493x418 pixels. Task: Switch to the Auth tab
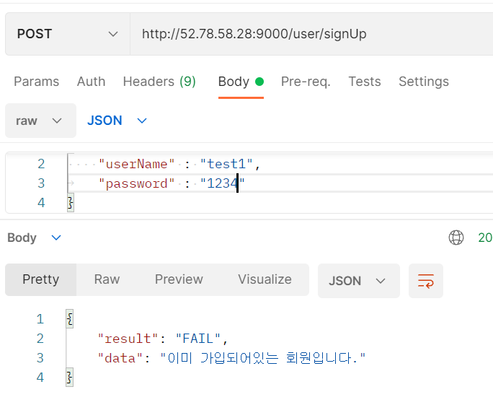(92, 82)
